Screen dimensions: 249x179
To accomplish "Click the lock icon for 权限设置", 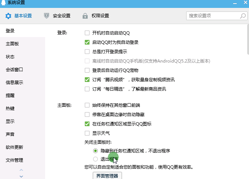I will coord(85,16).
